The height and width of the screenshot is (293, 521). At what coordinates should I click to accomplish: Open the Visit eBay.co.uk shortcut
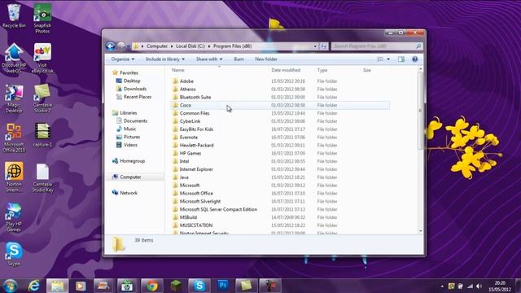(42, 58)
